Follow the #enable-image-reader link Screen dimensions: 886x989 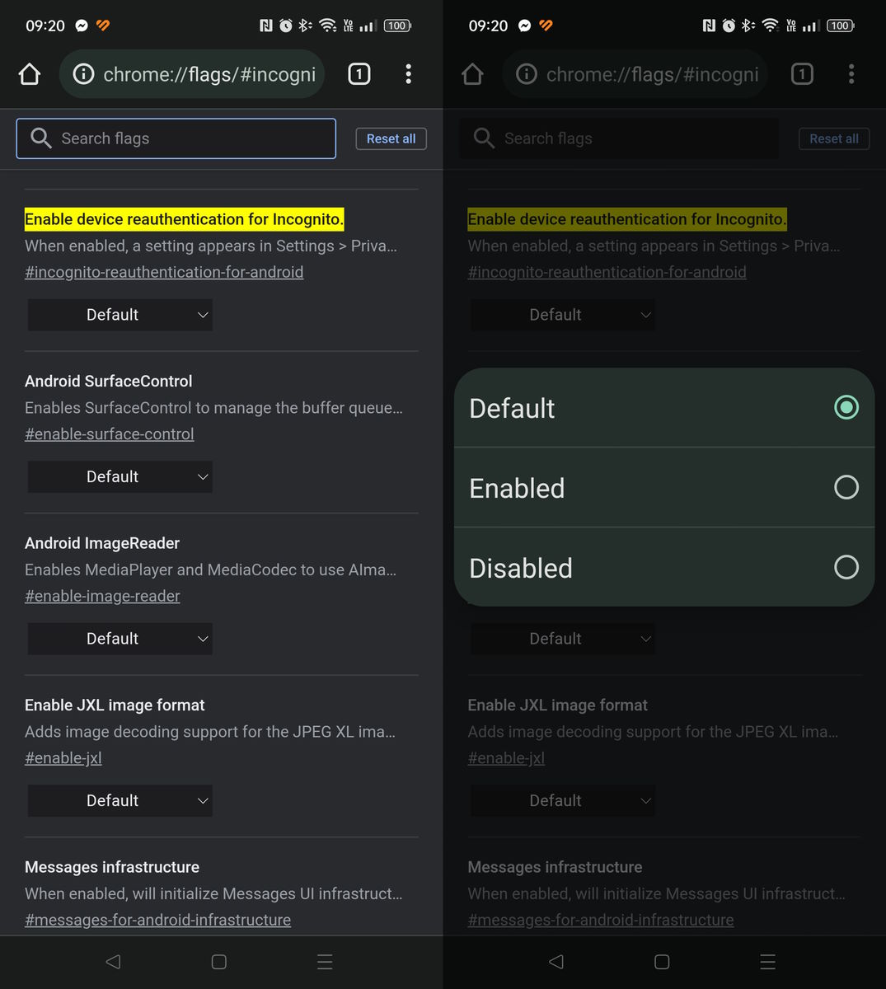click(102, 596)
